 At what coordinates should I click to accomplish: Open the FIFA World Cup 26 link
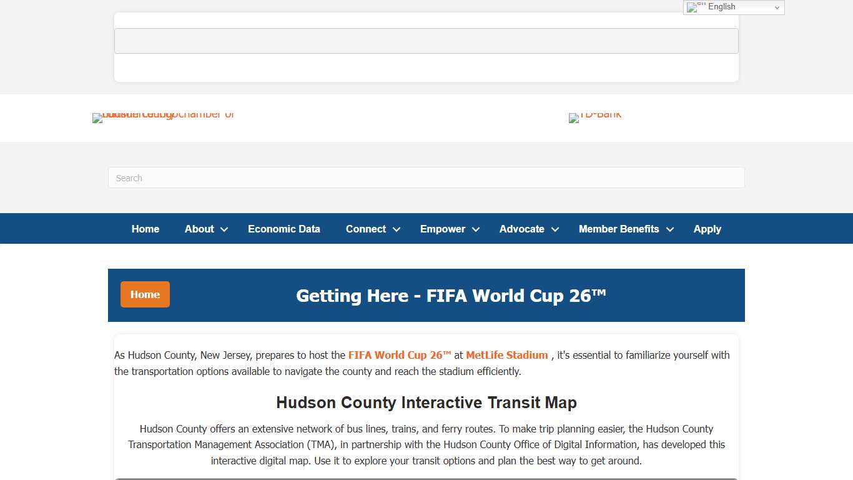pyautogui.click(x=400, y=354)
